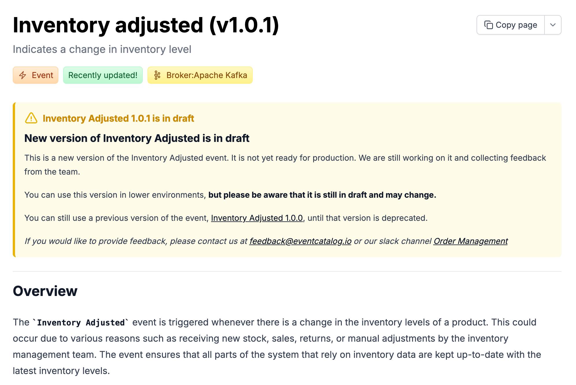576x385 pixels.
Task: Open the Inventory Adjusted 1.0.0 link
Action: point(257,218)
